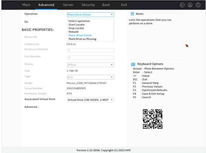Image resolution: width=206 pixels, height=153 pixels.
Task: Expand the Status Offline dropdown
Action: pos(90,65)
